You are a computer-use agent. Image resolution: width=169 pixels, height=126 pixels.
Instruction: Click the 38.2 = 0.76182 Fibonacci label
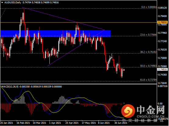pyautogui.click(x=148, y=52)
